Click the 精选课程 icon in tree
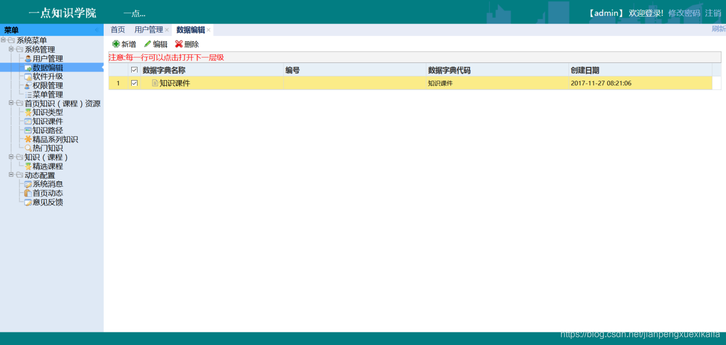 tap(28, 166)
